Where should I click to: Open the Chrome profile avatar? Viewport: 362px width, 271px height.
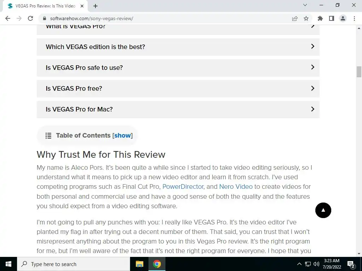click(343, 18)
